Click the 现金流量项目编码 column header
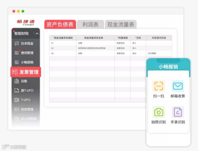Screen dimensions: 198x151 63,38
